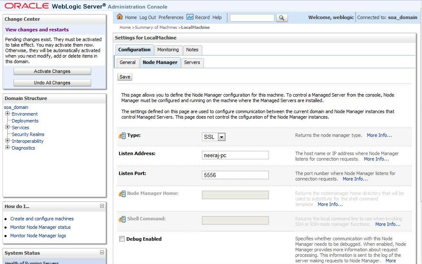This screenshot has height=264, width=422.
Task: Expand the Services tree node
Action: [8, 127]
